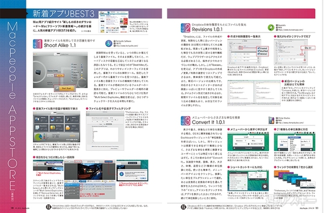The height and width of the screenshot is (213, 324).
Task: Click the 新旧バージョンの比較はとても簡単 subheading
Action: coord(294,83)
